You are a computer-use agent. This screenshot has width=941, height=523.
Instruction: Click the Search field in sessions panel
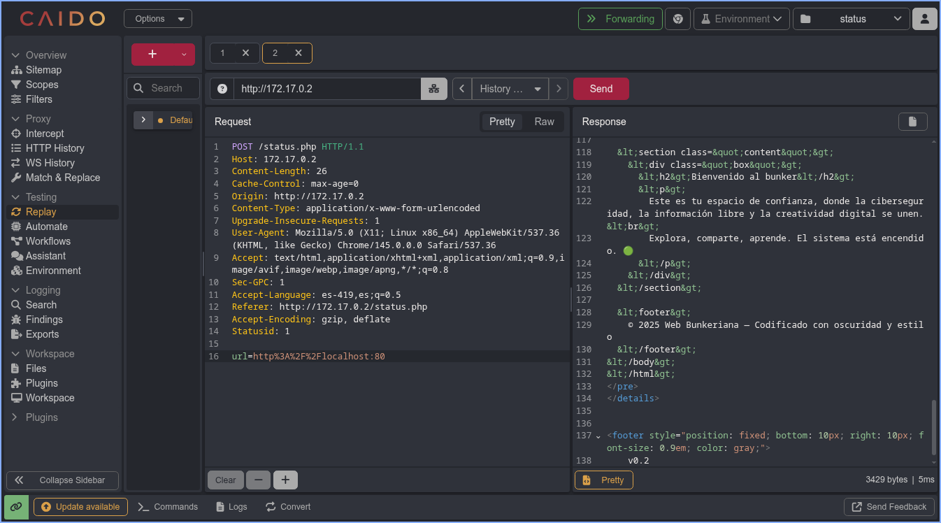(166, 88)
